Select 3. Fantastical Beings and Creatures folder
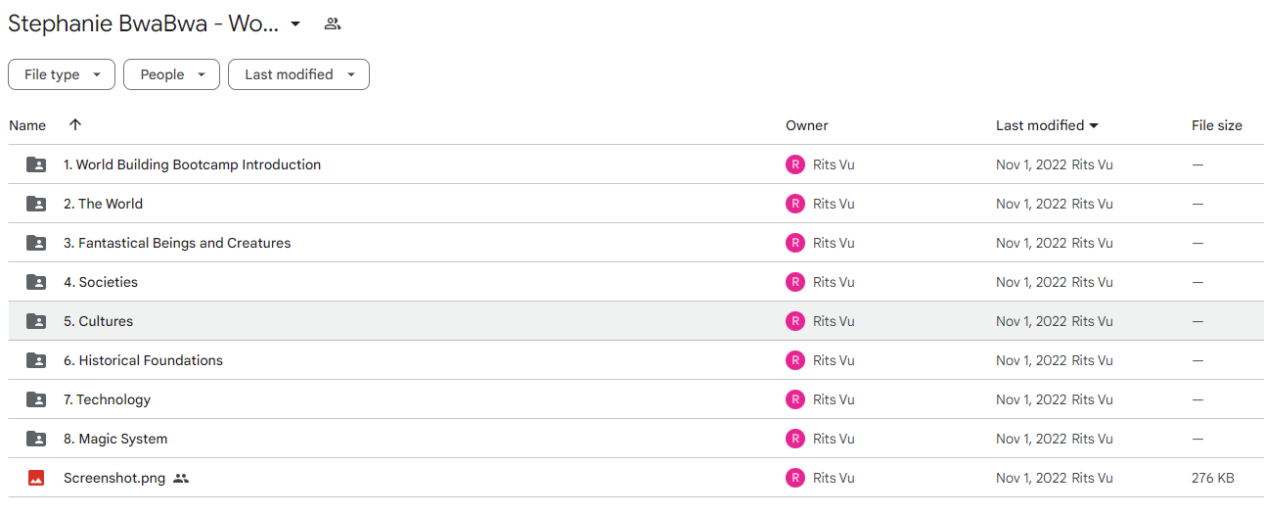The height and width of the screenshot is (513, 1264). point(635,243)
